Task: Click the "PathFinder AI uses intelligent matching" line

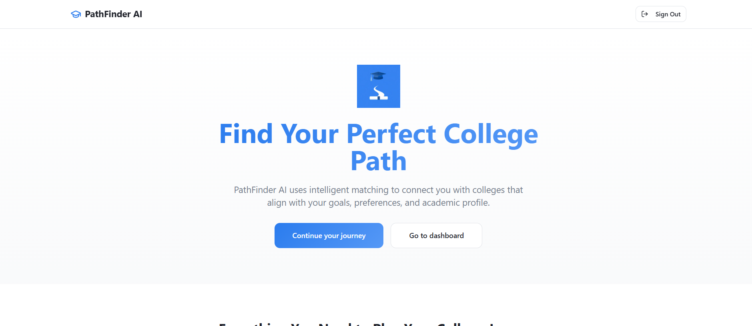Action: click(379, 190)
